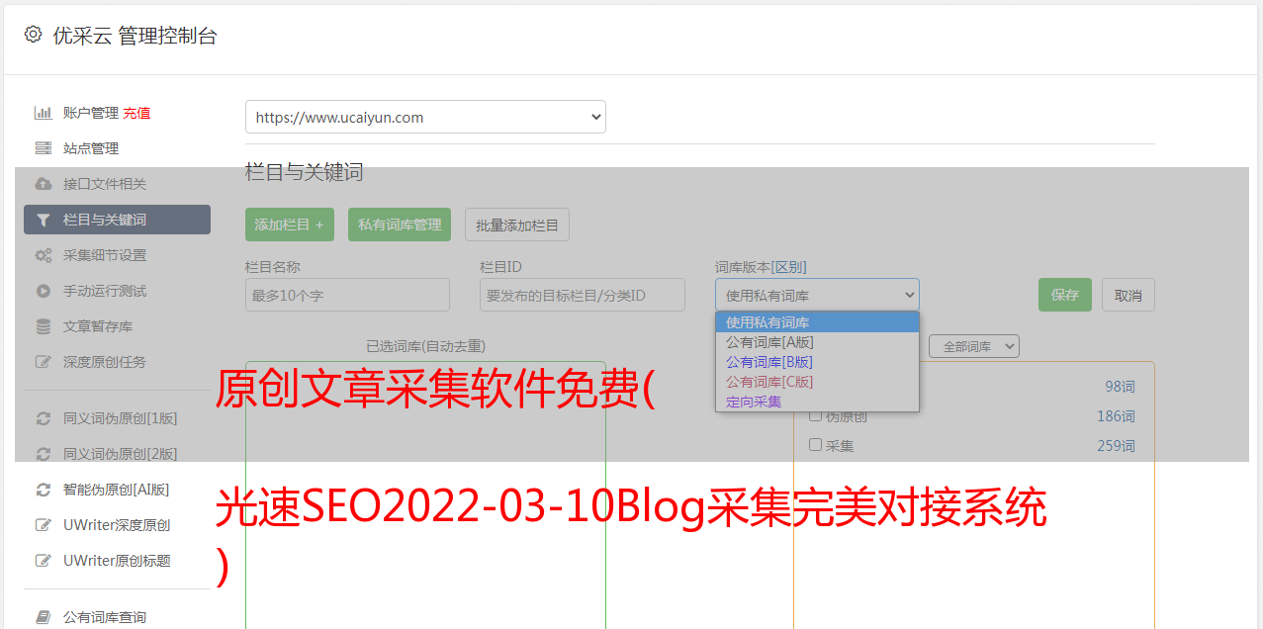Open the site URL dropdown showing https://www.ucaiyun.com
The height and width of the screenshot is (629, 1263).
click(425, 117)
